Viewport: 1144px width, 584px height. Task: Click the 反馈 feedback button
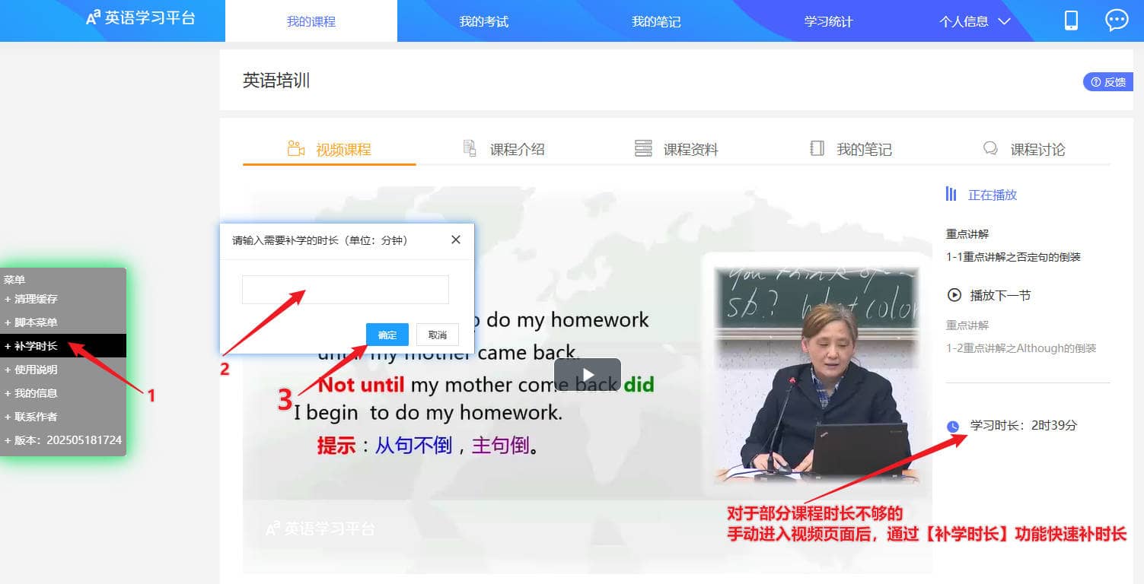point(1108,82)
